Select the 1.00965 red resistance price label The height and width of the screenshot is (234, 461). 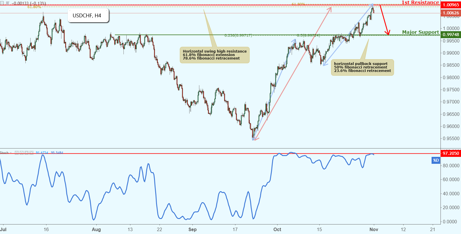pyautogui.click(x=451, y=5)
